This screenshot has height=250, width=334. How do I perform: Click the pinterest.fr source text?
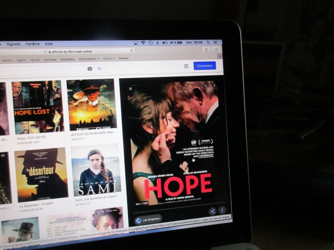coord(83,204)
